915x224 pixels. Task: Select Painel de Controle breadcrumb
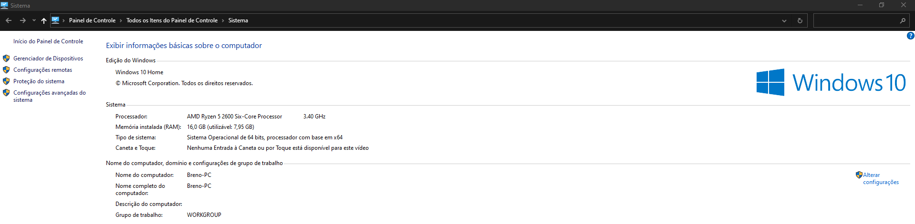(x=92, y=20)
